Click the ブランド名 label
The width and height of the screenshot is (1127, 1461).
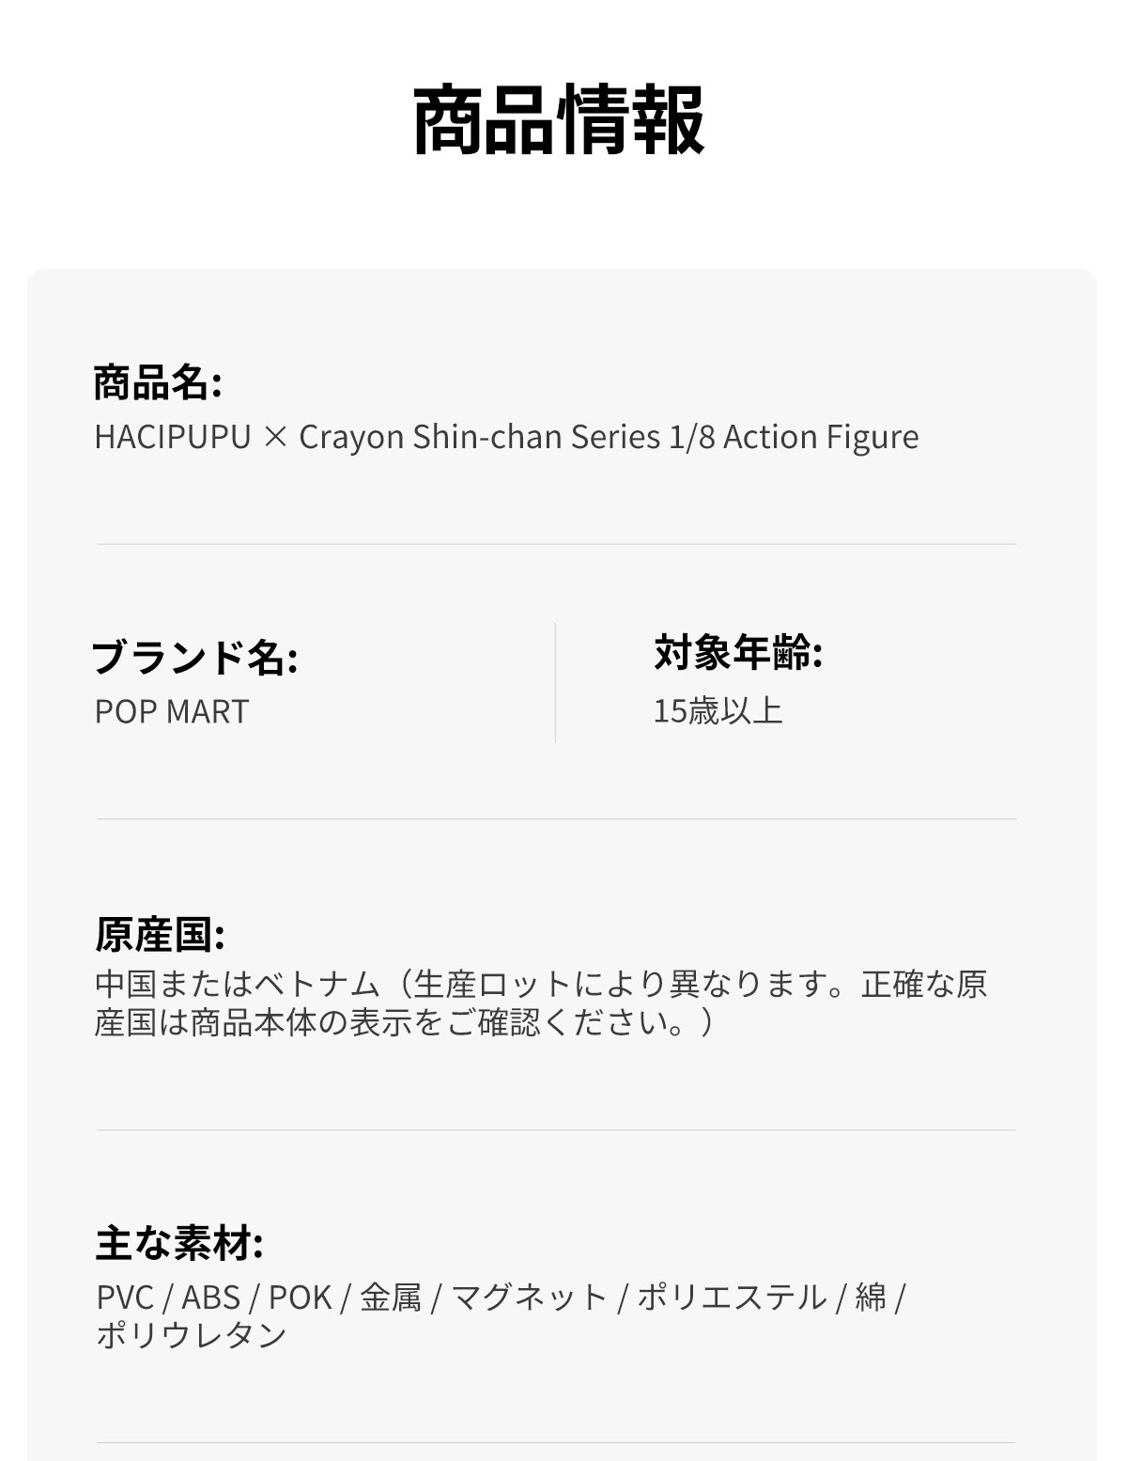coord(195,657)
